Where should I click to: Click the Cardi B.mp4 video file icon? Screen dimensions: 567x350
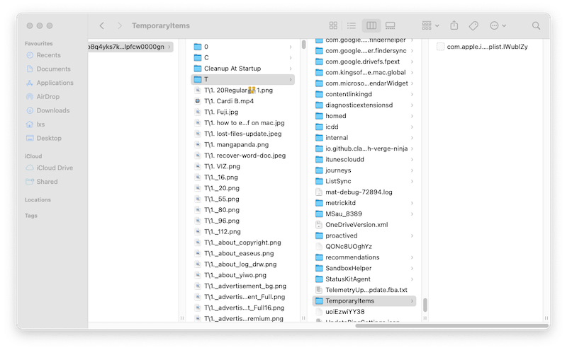click(198, 101)
